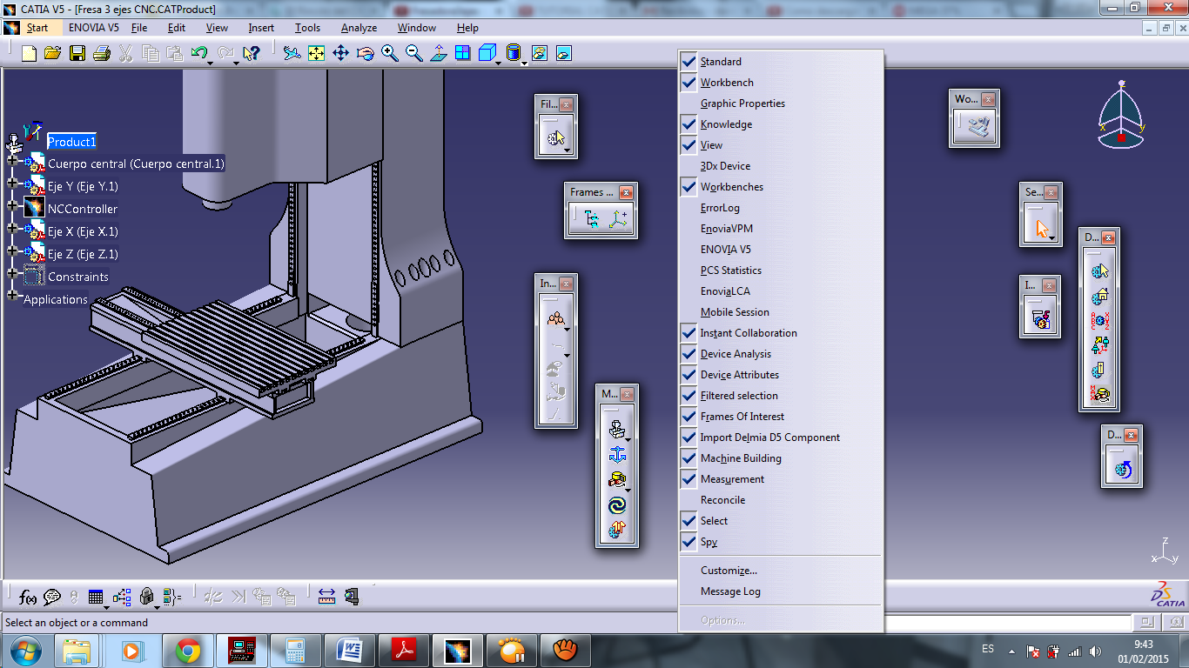This screenshot has width=1189, height=668.
Task: Expand the Applications tree node
Action: click(x=12, y=296)
